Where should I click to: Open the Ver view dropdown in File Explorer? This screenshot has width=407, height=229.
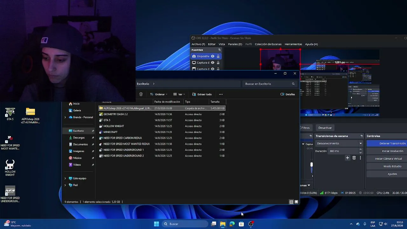click(x=179, y=94)
